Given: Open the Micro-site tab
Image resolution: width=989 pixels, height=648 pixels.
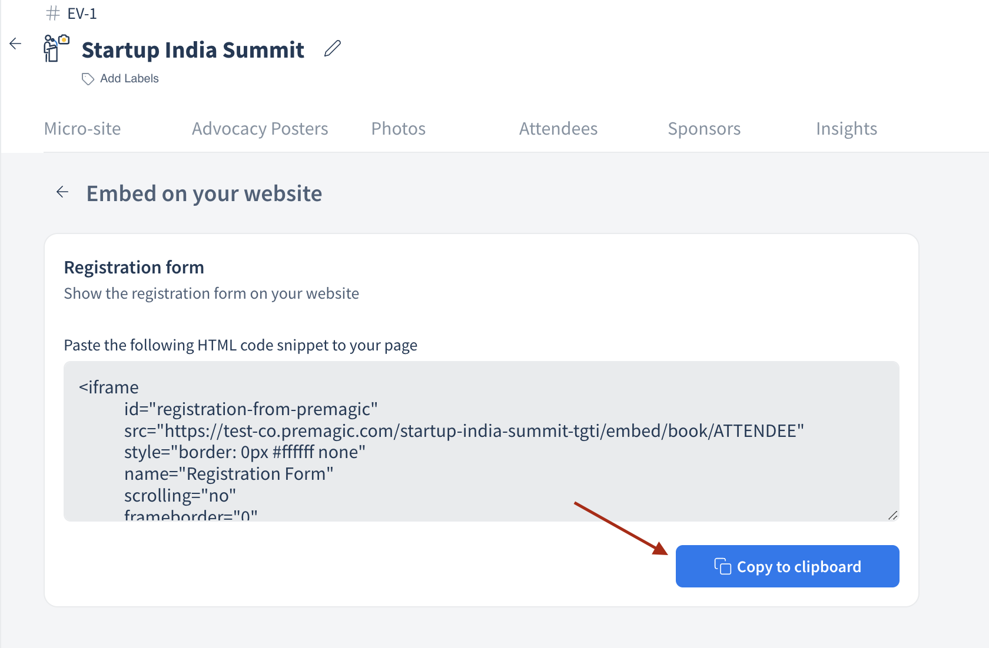Looking at the screenshot, I should pos(82,129).
